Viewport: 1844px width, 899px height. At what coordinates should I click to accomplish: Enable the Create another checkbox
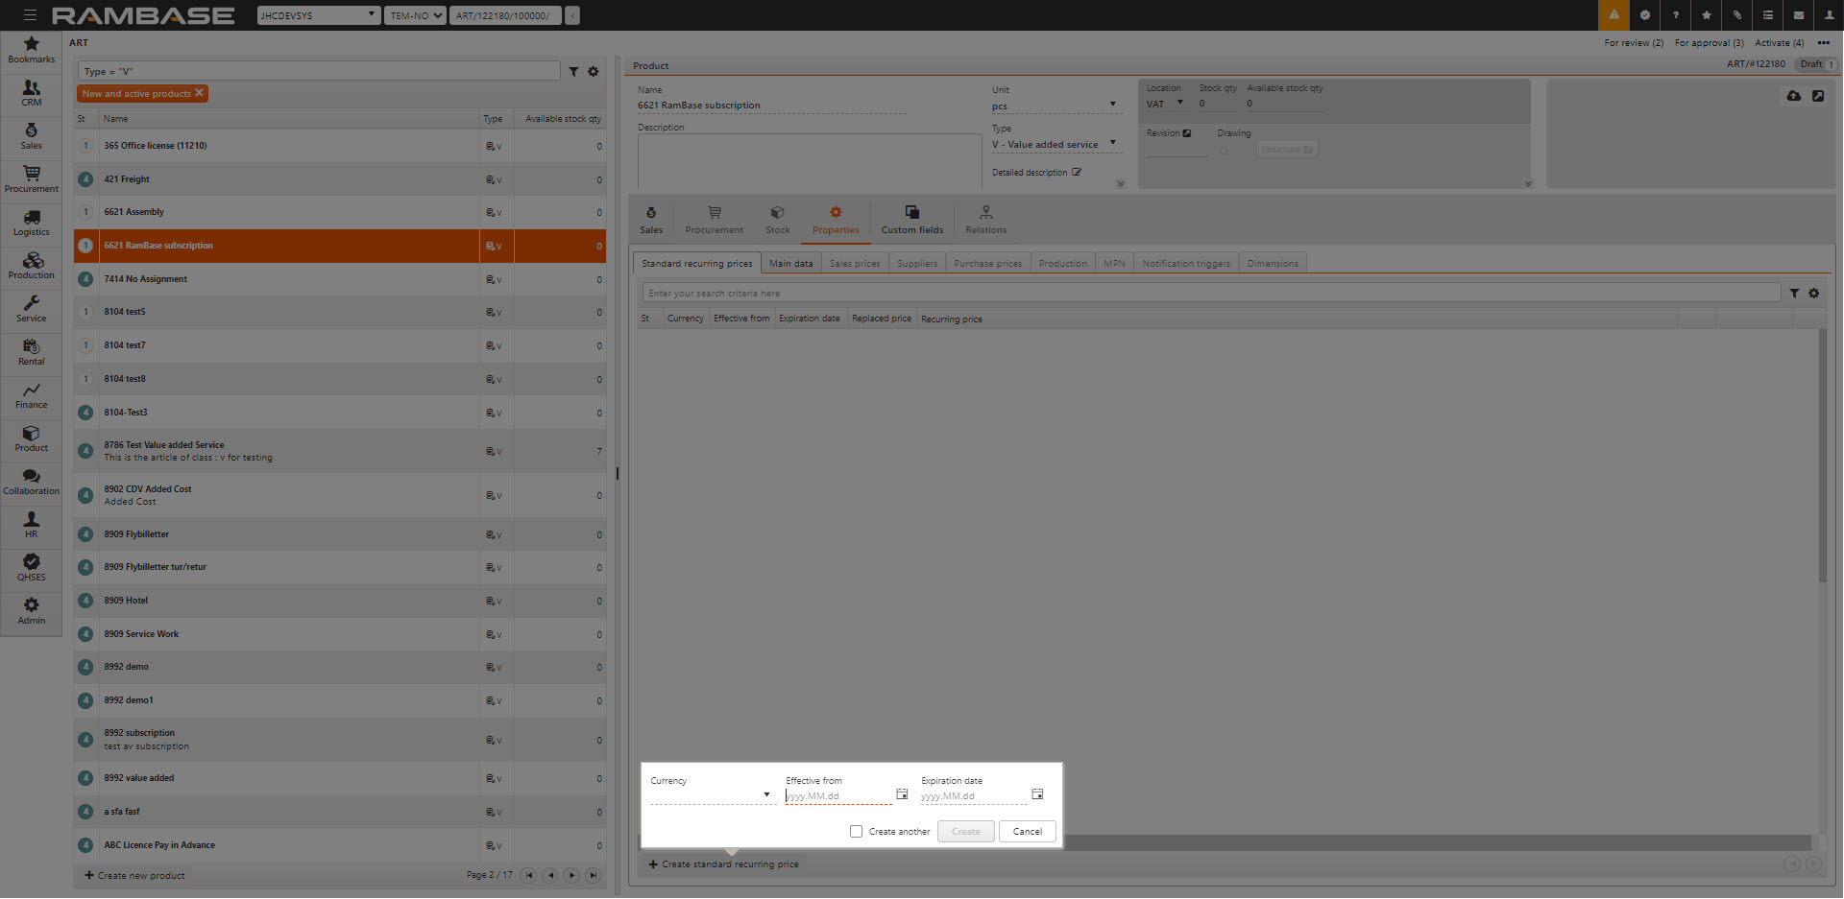coord(856,832)
